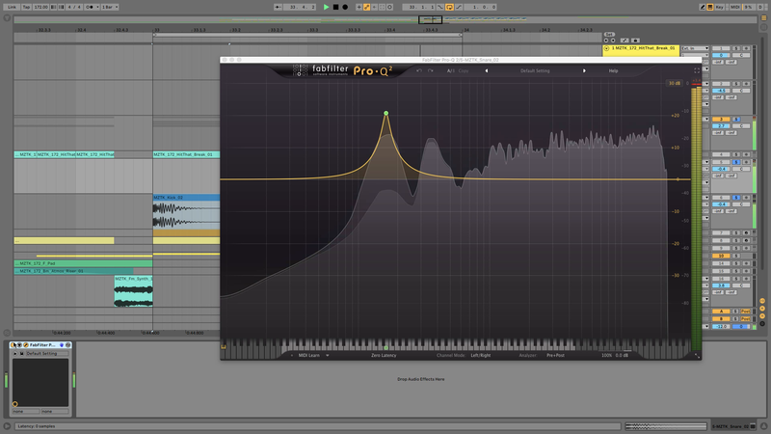Change Zero Latency processing mode
Image resolution: width=771 pixels, height=434 pixels.
click(384, 355)
